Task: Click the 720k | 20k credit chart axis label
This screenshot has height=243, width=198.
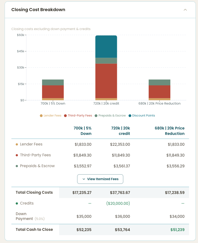Action: [106, 103]
